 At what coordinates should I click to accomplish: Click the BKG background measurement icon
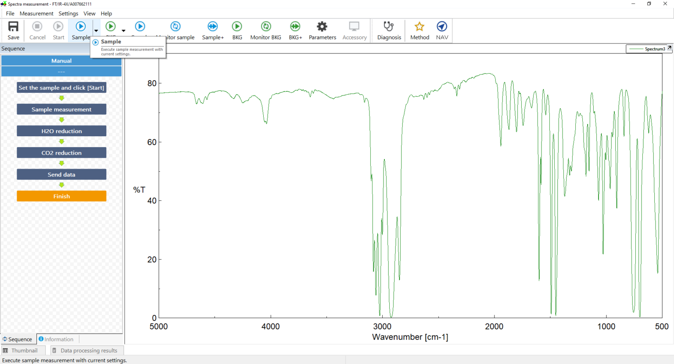click(237, 26)
